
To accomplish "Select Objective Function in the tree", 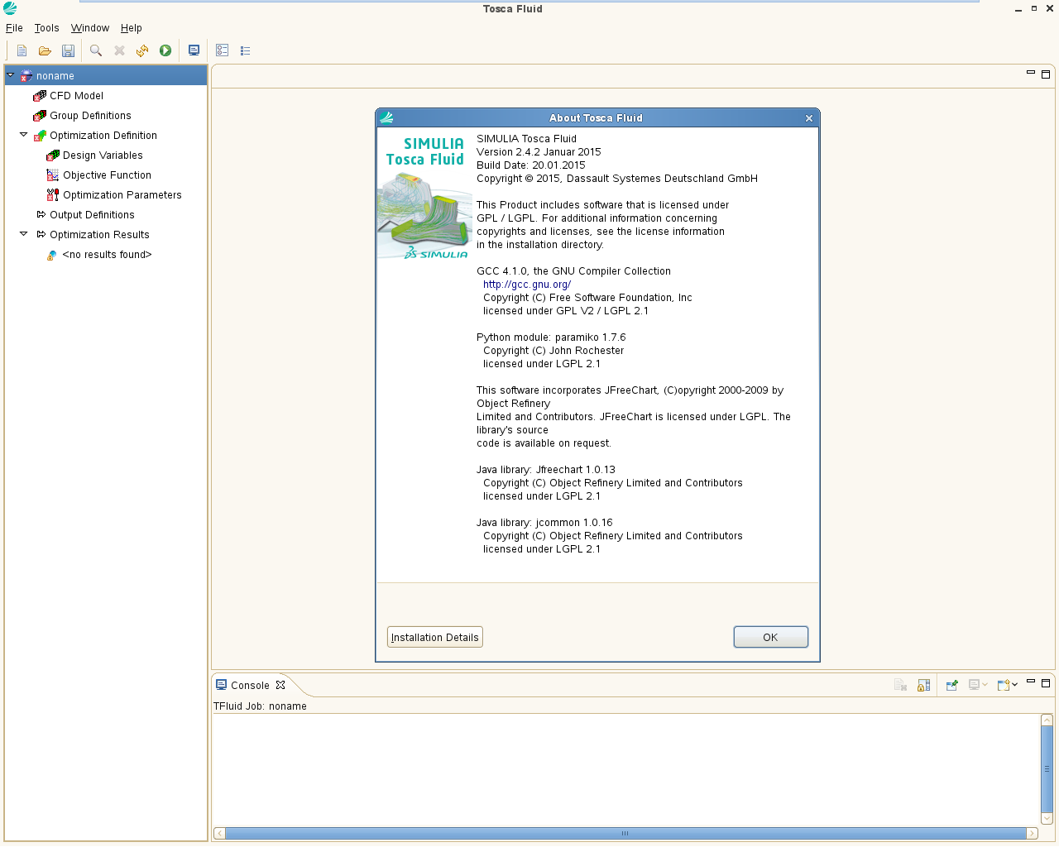I will [108, 175].
